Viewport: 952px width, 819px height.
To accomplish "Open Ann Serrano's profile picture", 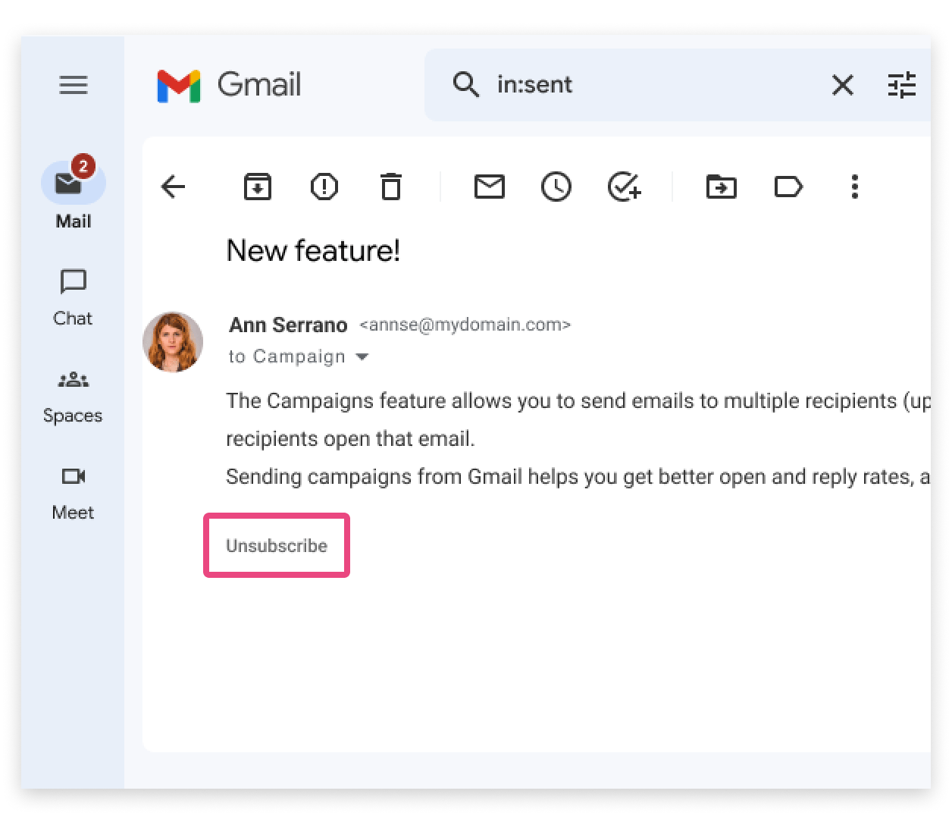I will point(173,342).
